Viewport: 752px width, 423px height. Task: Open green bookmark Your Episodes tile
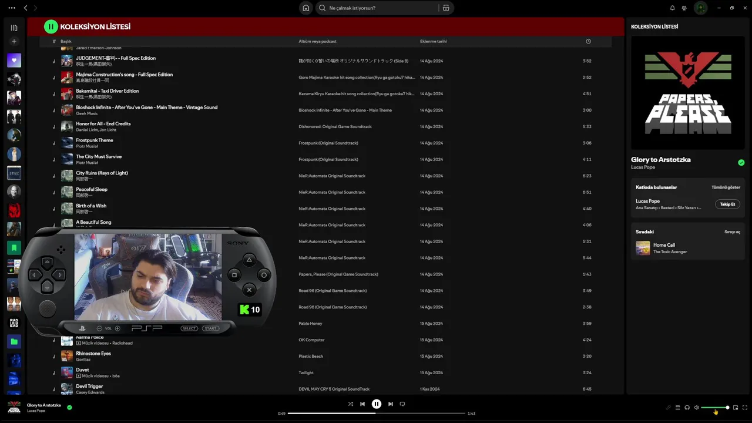(x=14, y=248)
